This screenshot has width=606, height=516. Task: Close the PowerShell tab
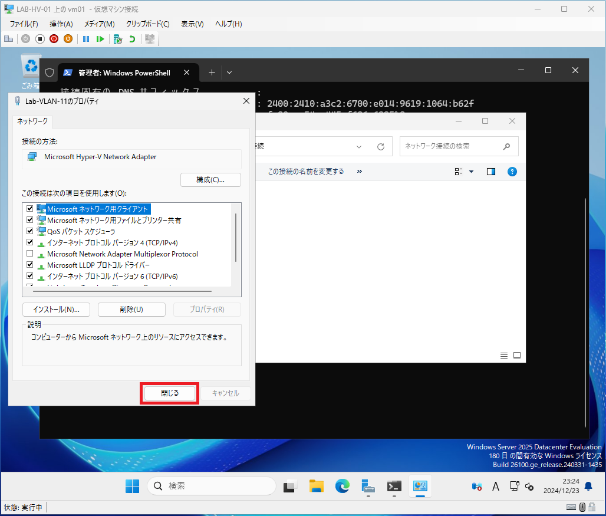(187, 73)
